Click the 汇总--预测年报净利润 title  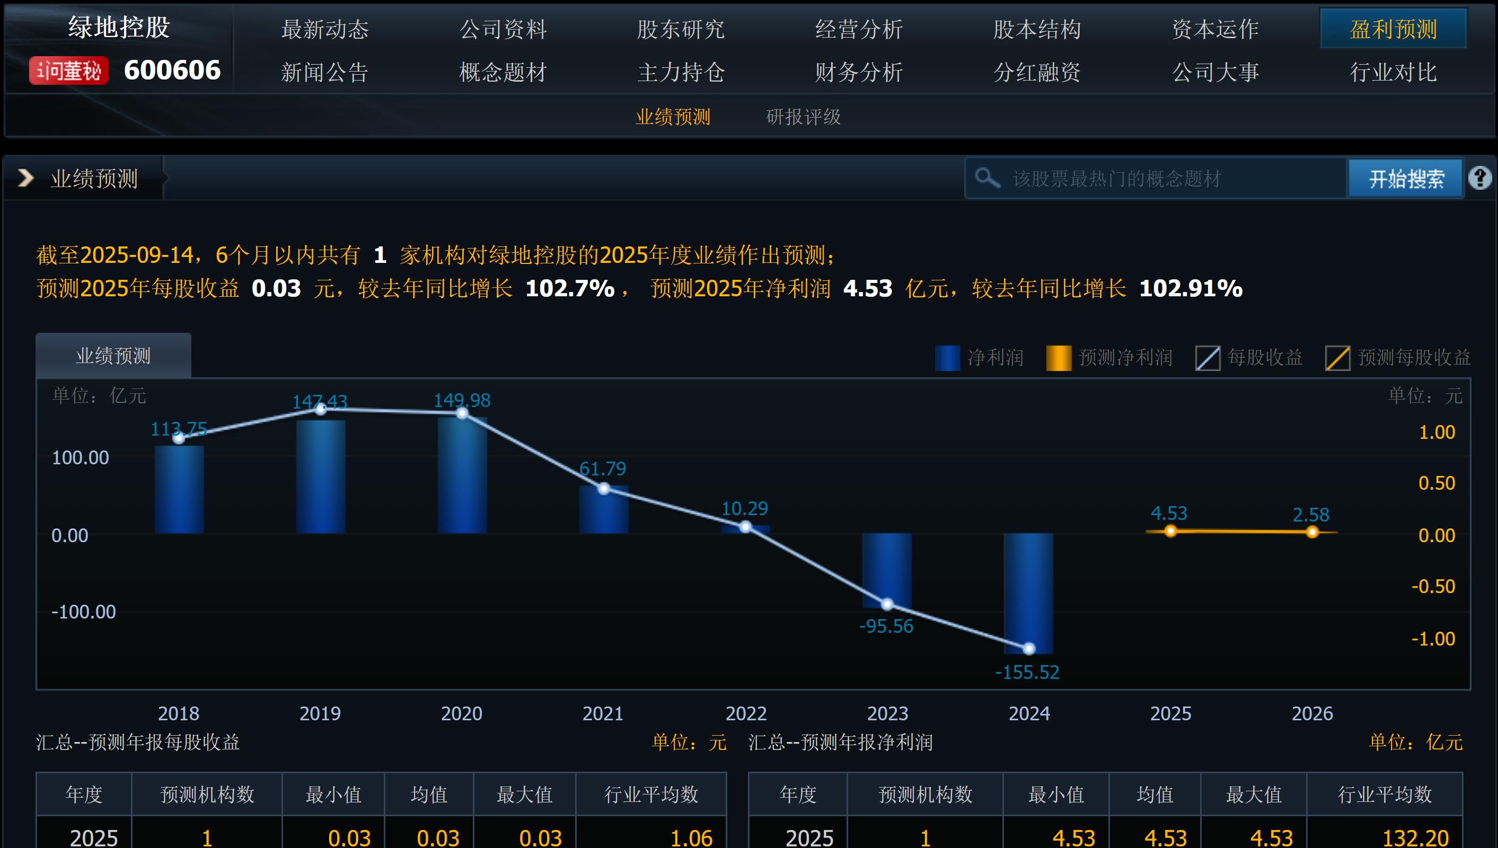click(x=841, y=742)
